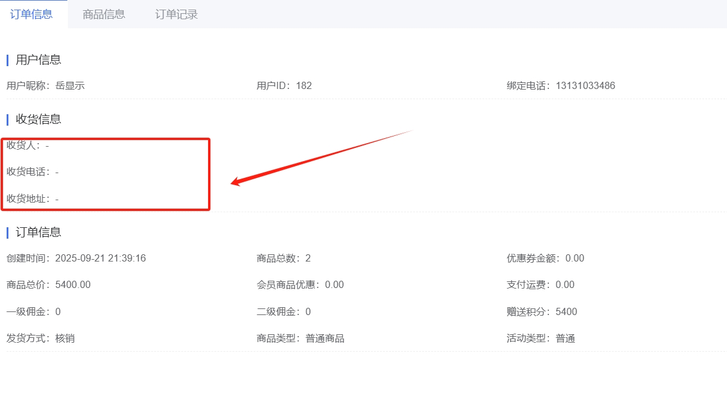The width and height of the screenshot is (727, 398).
Task: Click the 用户信息 section heading
Action: click(x=38, y=60)
